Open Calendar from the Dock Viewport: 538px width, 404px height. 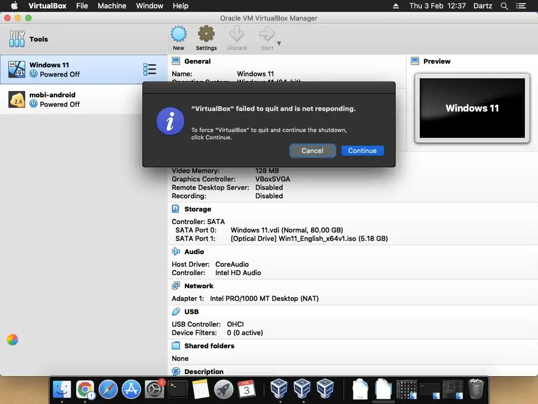pyautogui.click(x=246, y=389)
